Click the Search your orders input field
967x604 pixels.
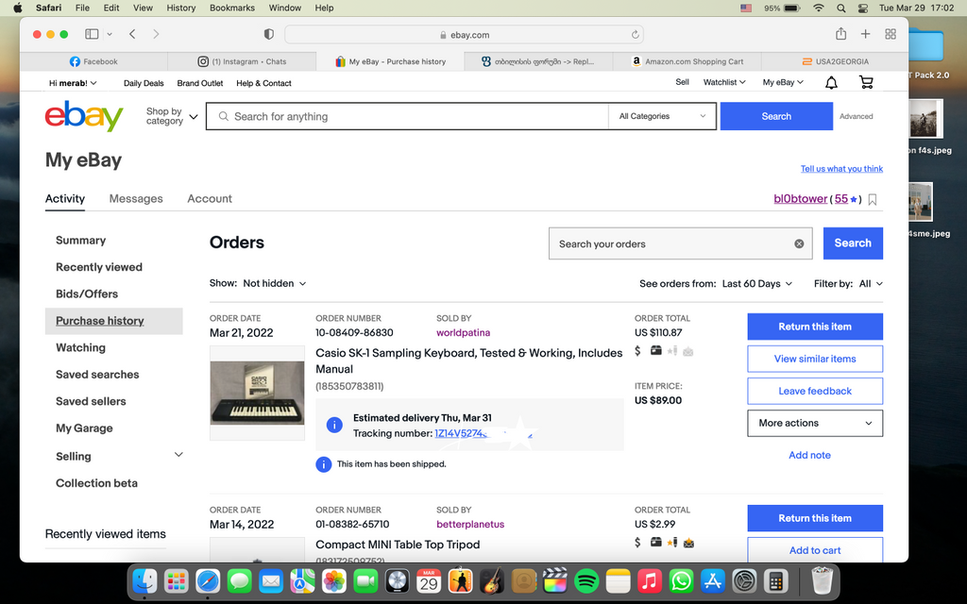[680, 243]
